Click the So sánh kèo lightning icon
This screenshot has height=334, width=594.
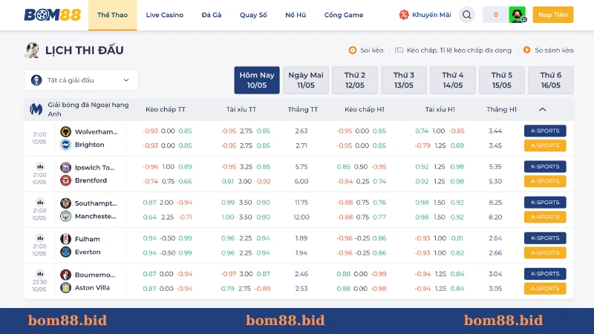[x=526, y=50]
